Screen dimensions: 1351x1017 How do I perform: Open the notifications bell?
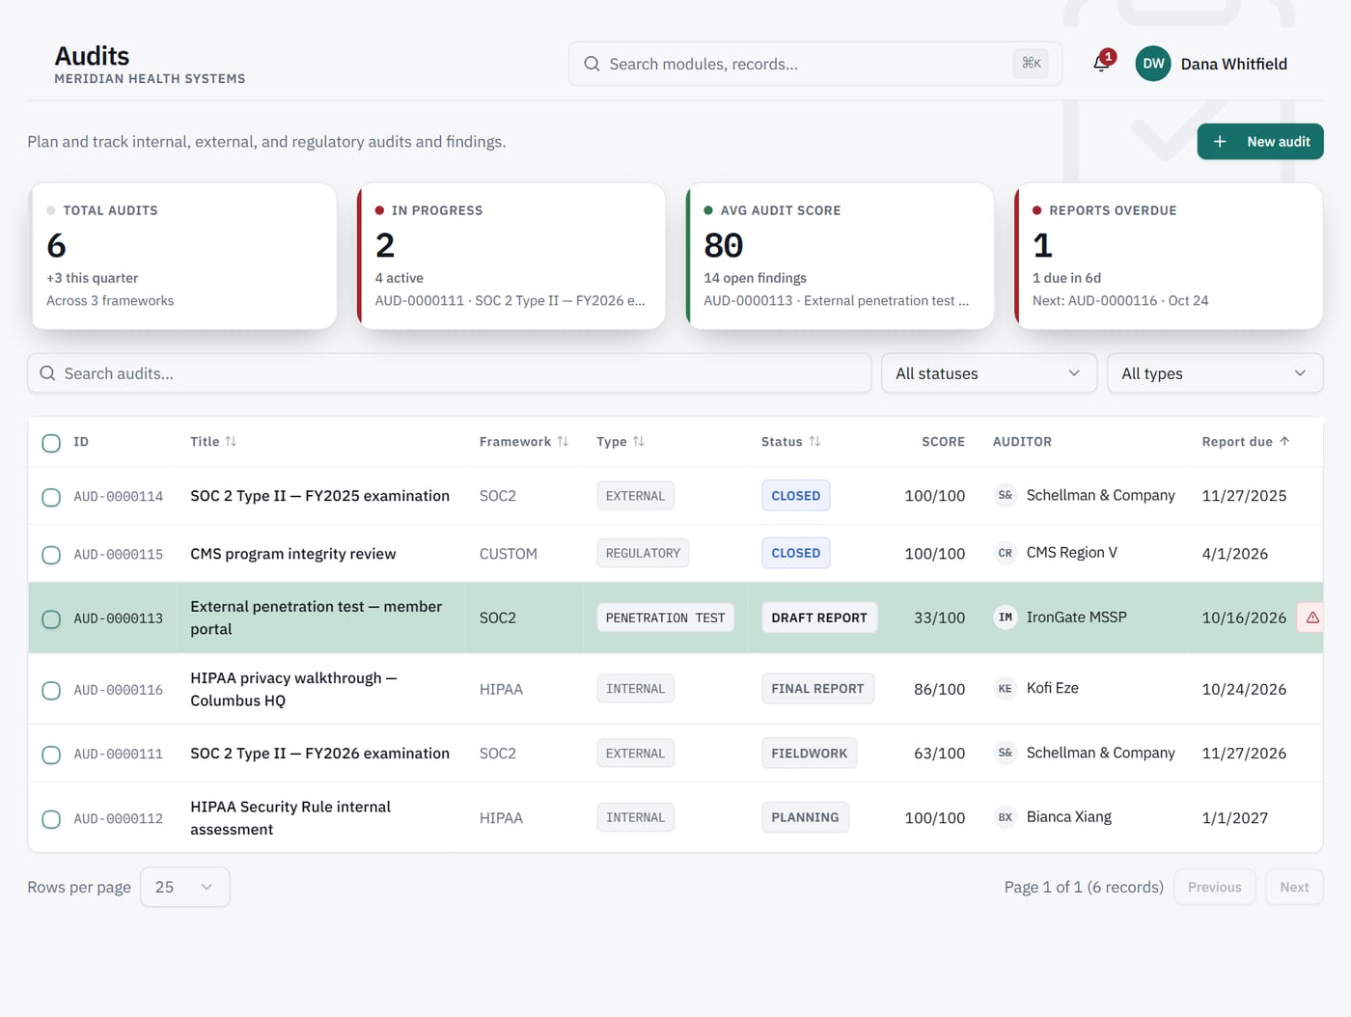1101,64
